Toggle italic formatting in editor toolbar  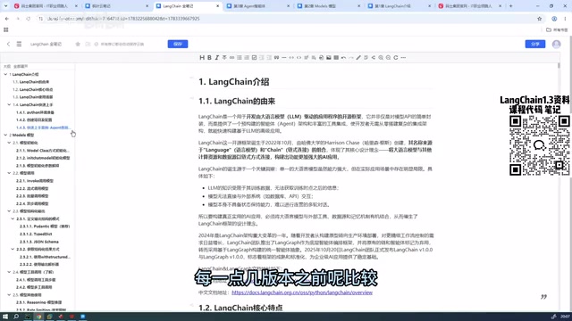click(216, 57)
